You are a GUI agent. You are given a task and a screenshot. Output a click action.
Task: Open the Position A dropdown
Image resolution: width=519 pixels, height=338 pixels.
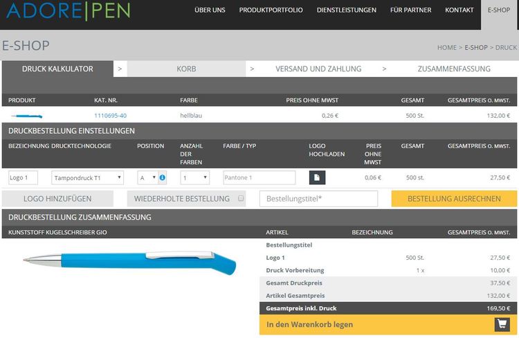(147, 177)
